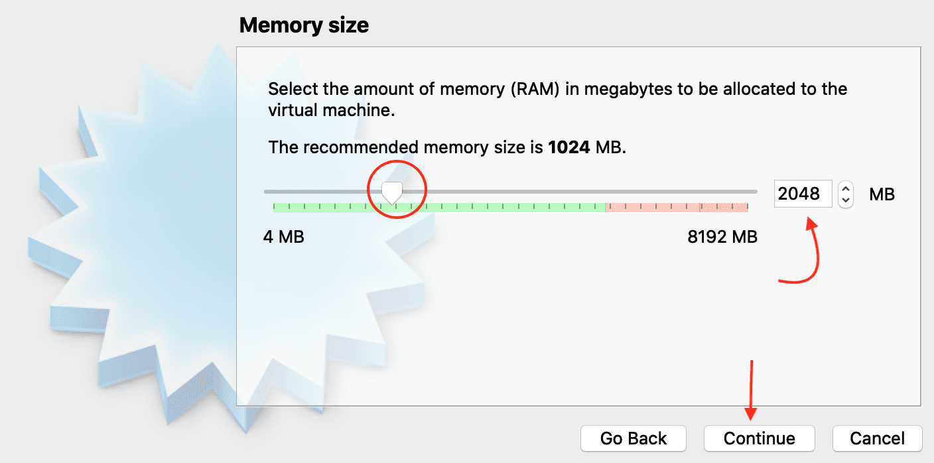Focus the 2048 memory input field

click(803, 194)
